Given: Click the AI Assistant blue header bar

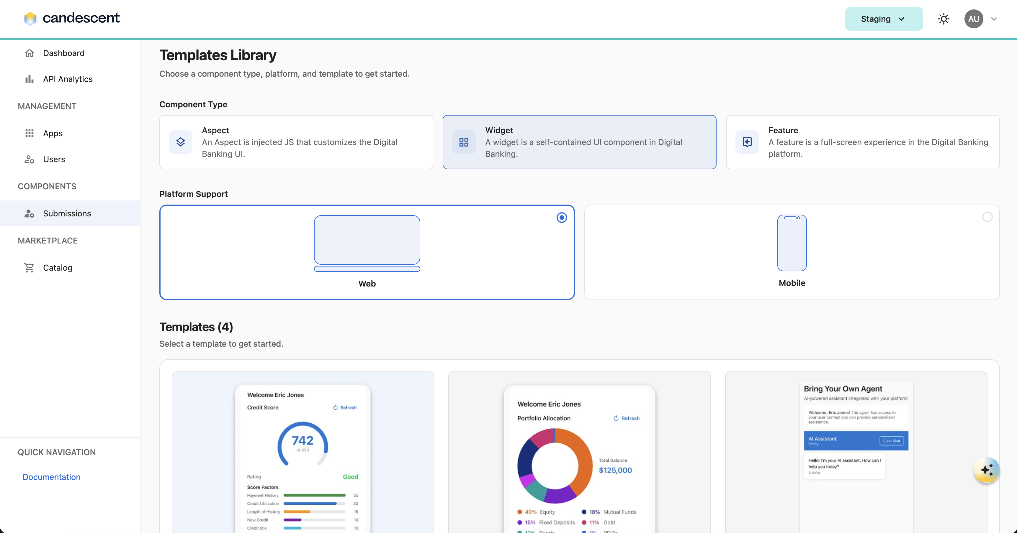Looking at the screenshot, I should (x=856, y=441).
